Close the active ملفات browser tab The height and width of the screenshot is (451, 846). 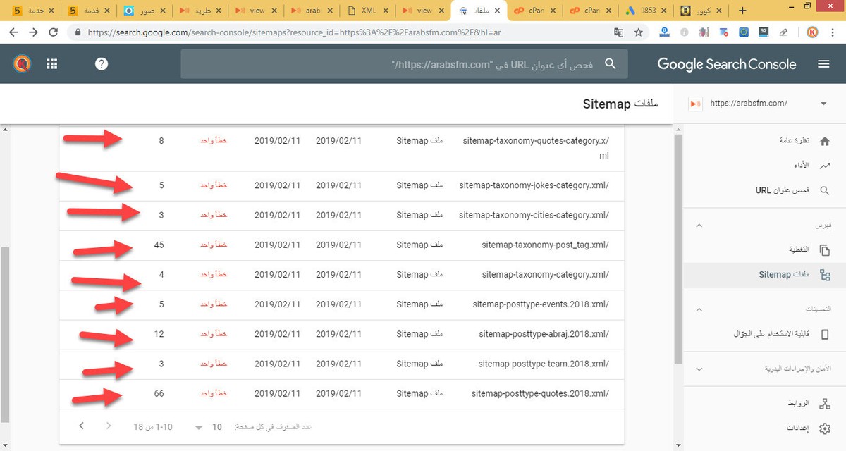(x=496, y=11)
